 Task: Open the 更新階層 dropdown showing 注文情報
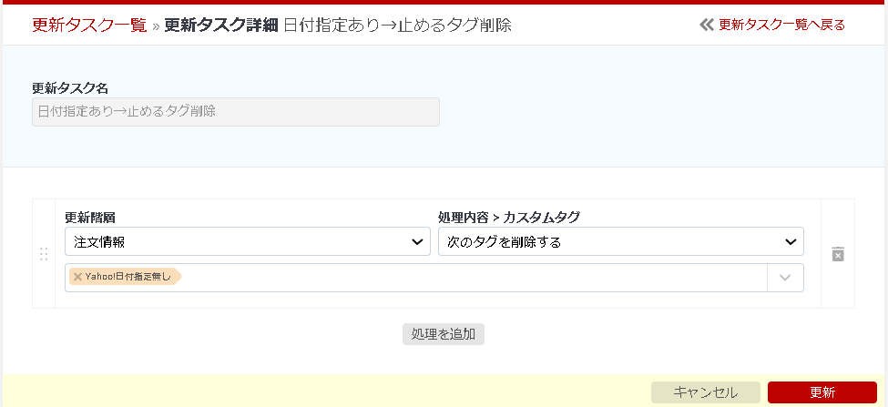[248, 241]
